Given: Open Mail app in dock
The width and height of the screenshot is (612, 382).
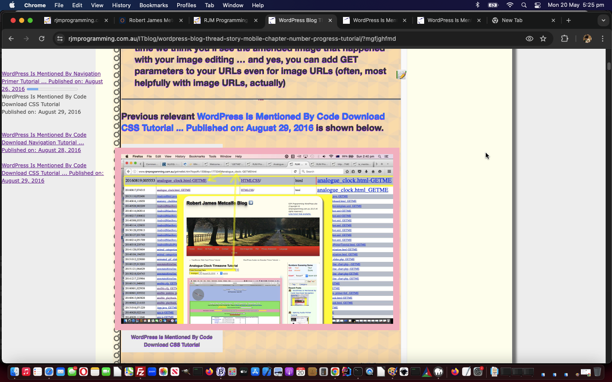Looking at the screenshot, I should pyautogui.click(x=60, y=372).
